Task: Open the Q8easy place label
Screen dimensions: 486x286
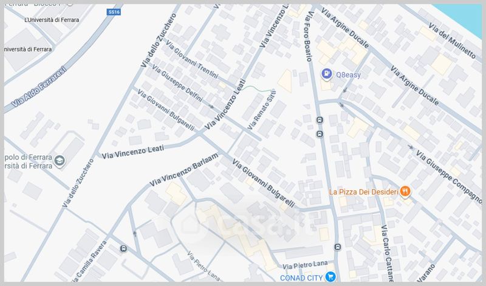Action: click(348, 75)
